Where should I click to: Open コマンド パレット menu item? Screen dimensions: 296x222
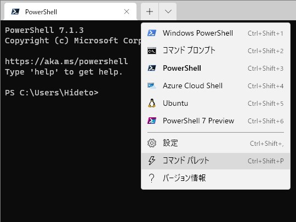[215, 161]
